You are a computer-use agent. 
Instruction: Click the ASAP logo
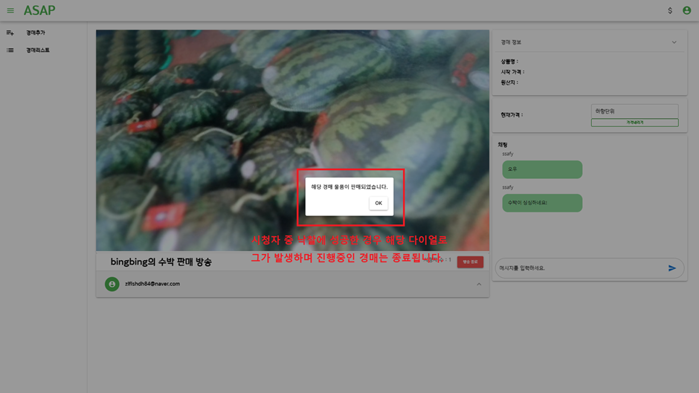tap(39, 10)
